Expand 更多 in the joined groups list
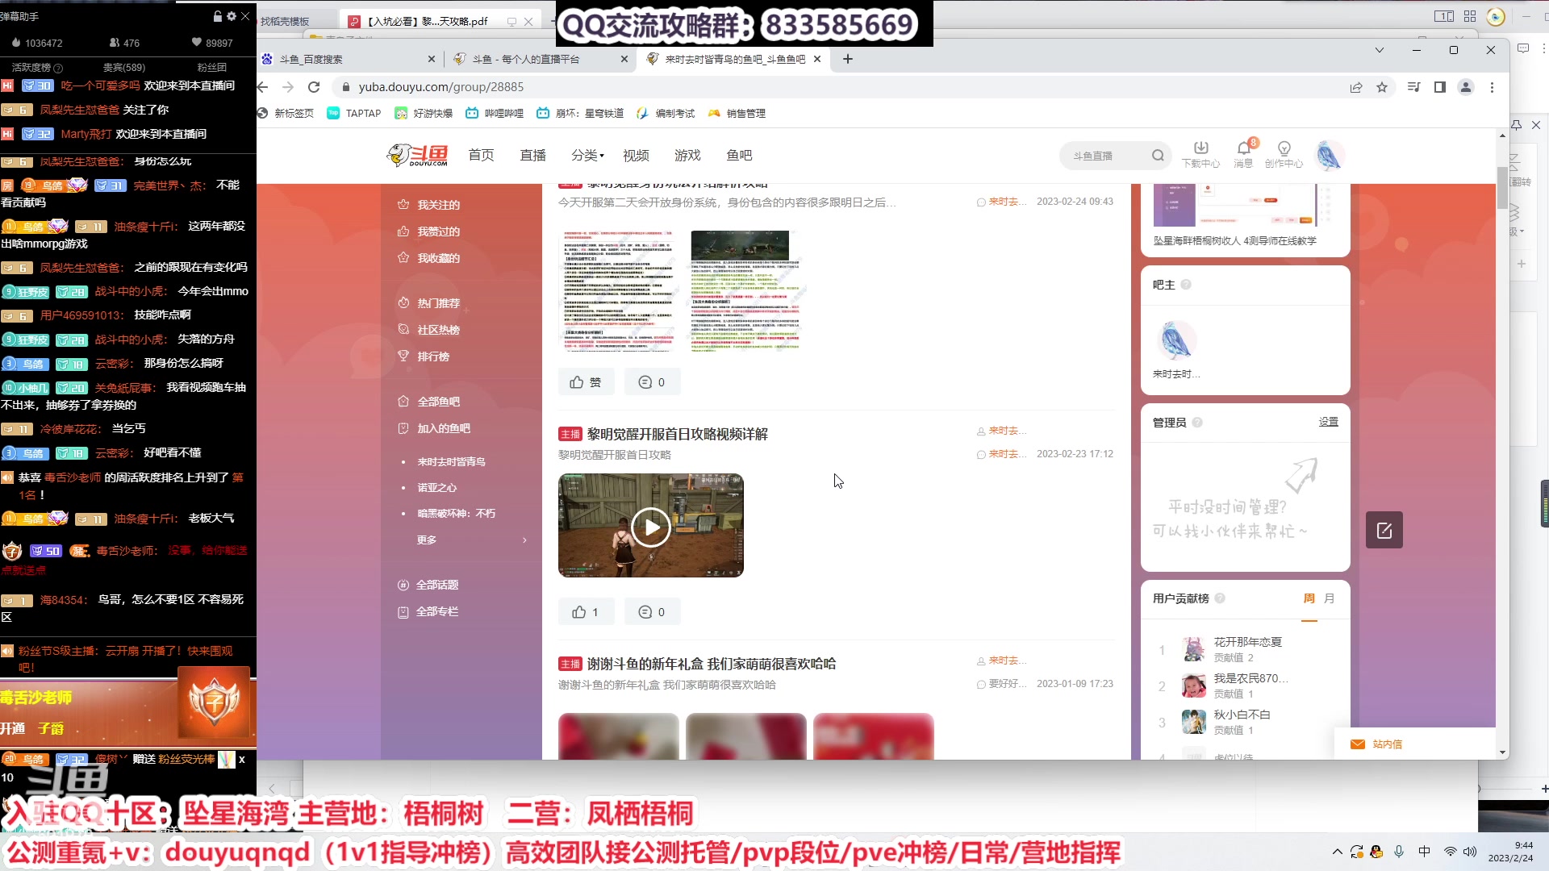Viewport: 1549px width, 871px height. point(472,540)
